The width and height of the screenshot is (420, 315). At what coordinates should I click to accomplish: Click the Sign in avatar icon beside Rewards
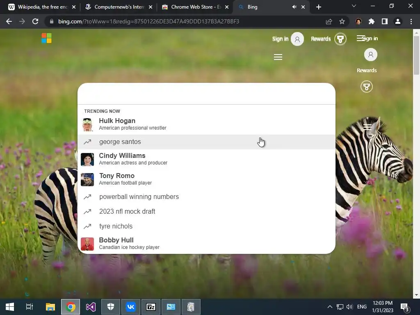tap(297, 39)
